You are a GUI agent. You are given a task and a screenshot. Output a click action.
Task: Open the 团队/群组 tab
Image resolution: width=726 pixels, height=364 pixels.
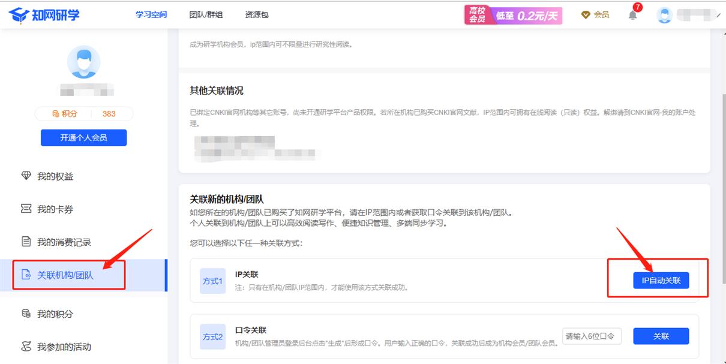(206, 15)
